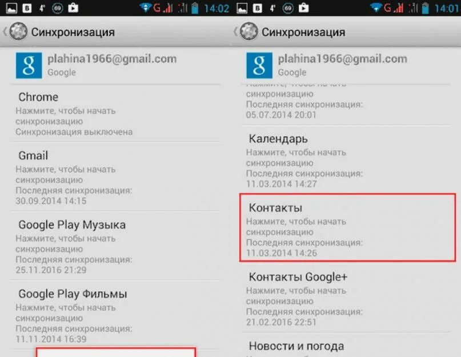Screen dimensions: 461x357
Task: Go back using left screen's back chevron
Action: pyautogui.click(x=5, y=31)
